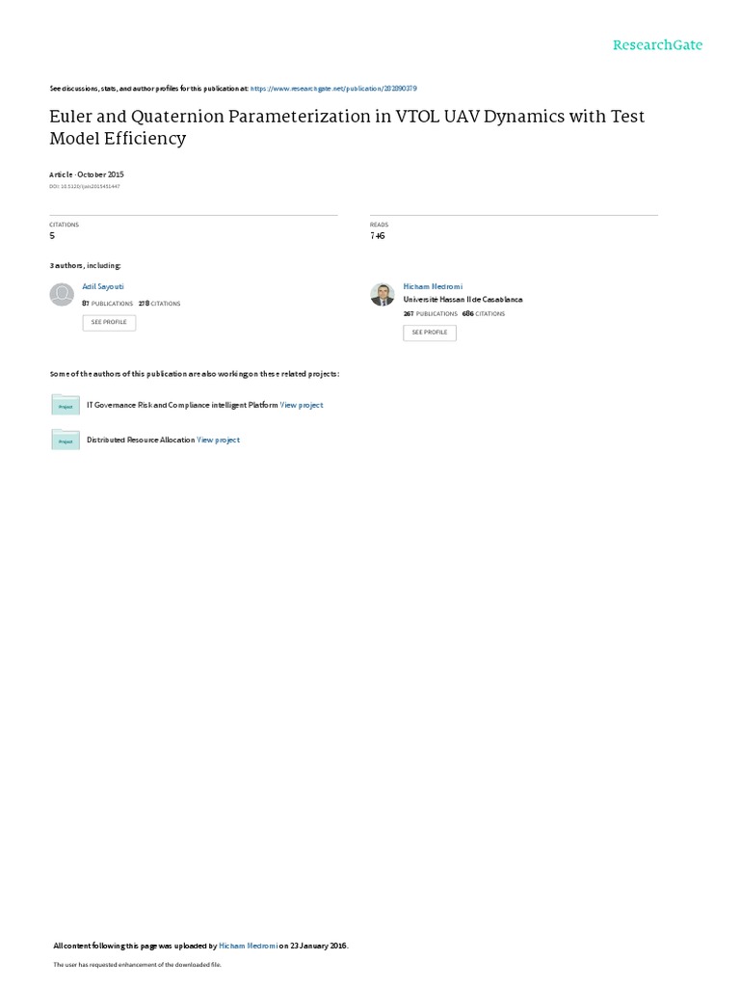The image size is (740, 987).
Task: Click Adil Sayouti's avatar placeholder icon
Action: [62, 294]
